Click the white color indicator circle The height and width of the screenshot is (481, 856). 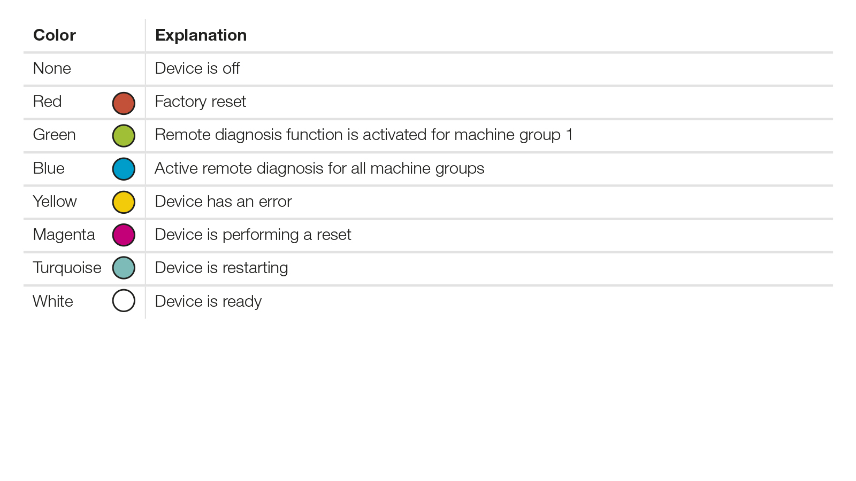124,300
